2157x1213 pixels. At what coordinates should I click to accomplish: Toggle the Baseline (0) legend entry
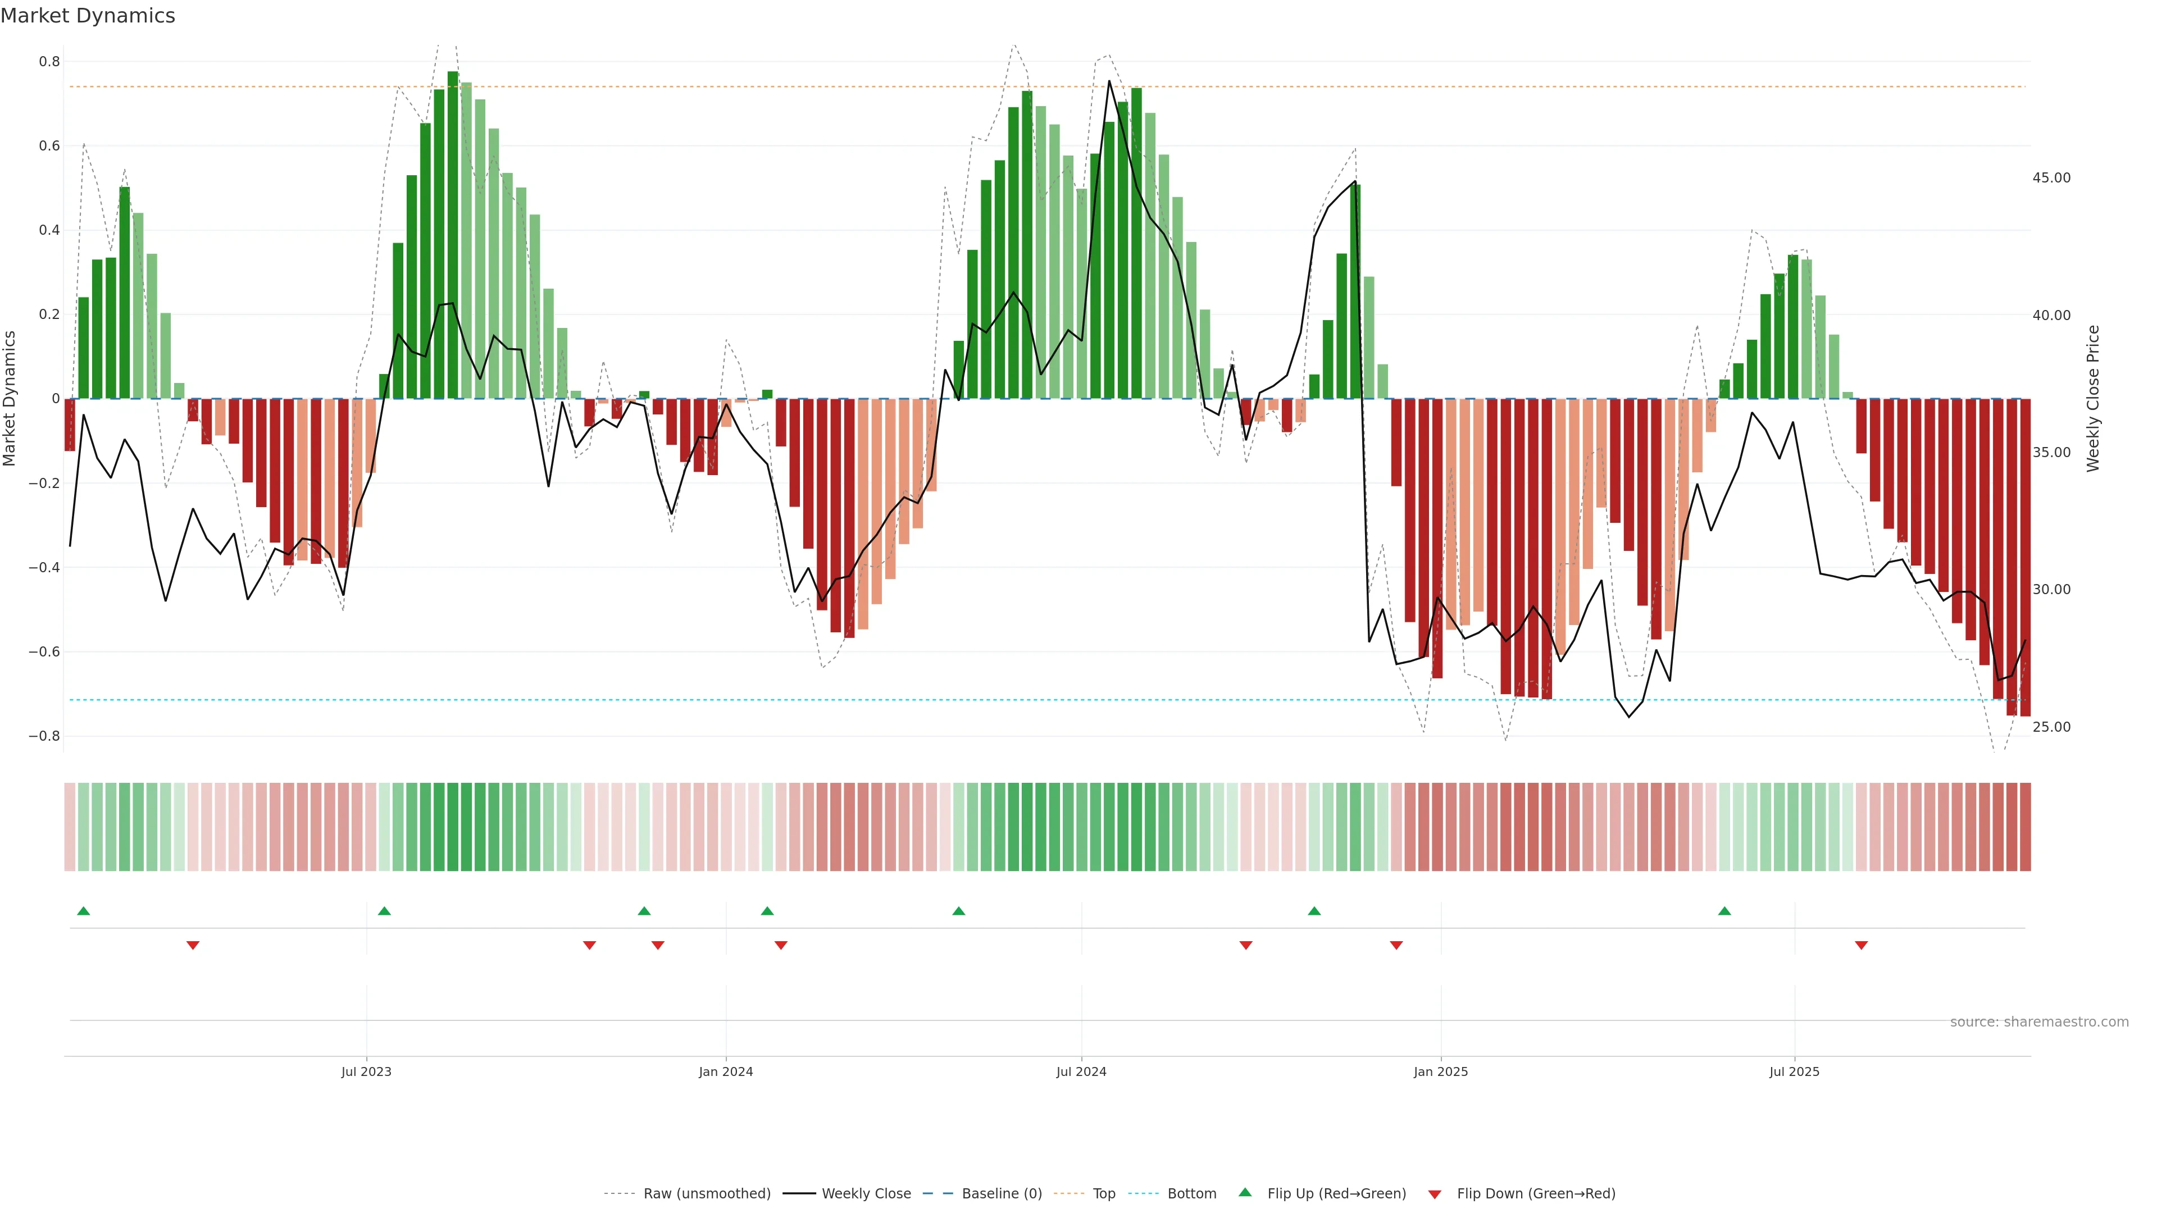[x=1002, y=1194]
